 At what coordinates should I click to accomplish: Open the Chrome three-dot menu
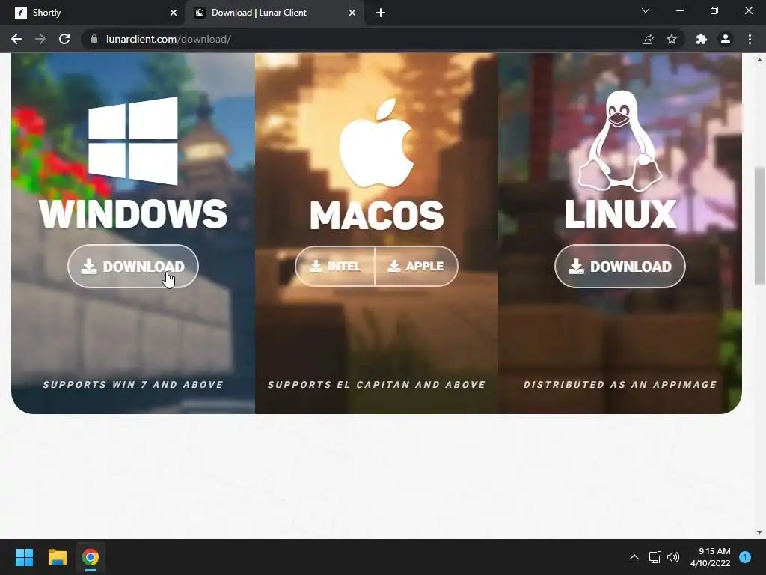pyautogui.click(x=750, y=39)
